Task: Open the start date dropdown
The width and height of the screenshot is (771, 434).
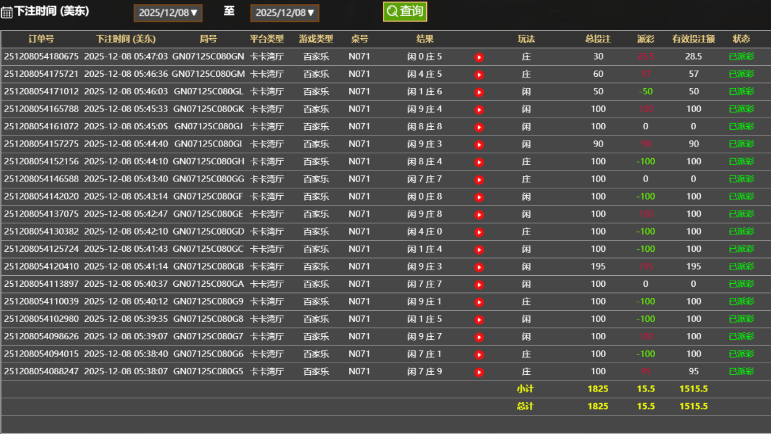Action: [x=168, y=13]
